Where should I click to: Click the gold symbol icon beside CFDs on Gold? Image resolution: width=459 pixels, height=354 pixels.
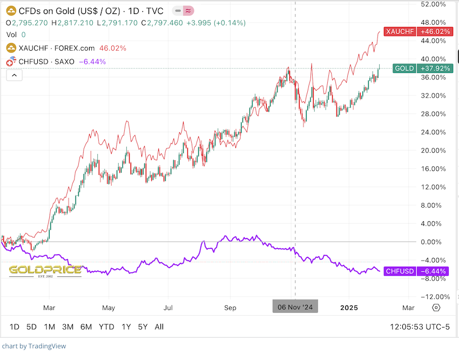pos(11,11)
